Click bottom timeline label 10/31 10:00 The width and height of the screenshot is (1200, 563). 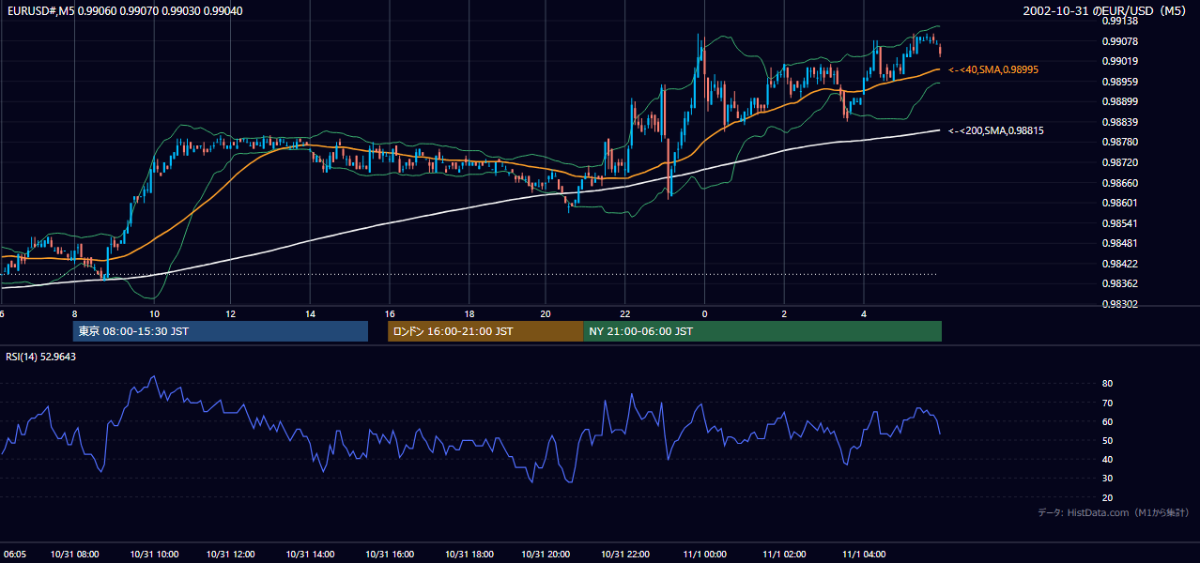(154, 555)
